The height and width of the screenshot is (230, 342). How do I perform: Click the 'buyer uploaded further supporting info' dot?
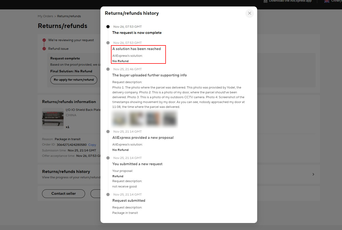coord(108,69)
